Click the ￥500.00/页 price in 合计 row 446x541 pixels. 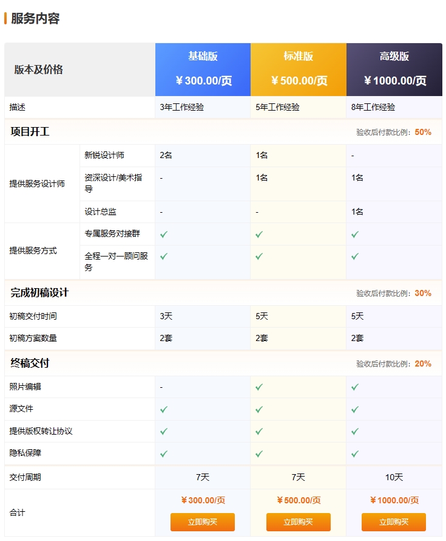click(x=298, y=500)
